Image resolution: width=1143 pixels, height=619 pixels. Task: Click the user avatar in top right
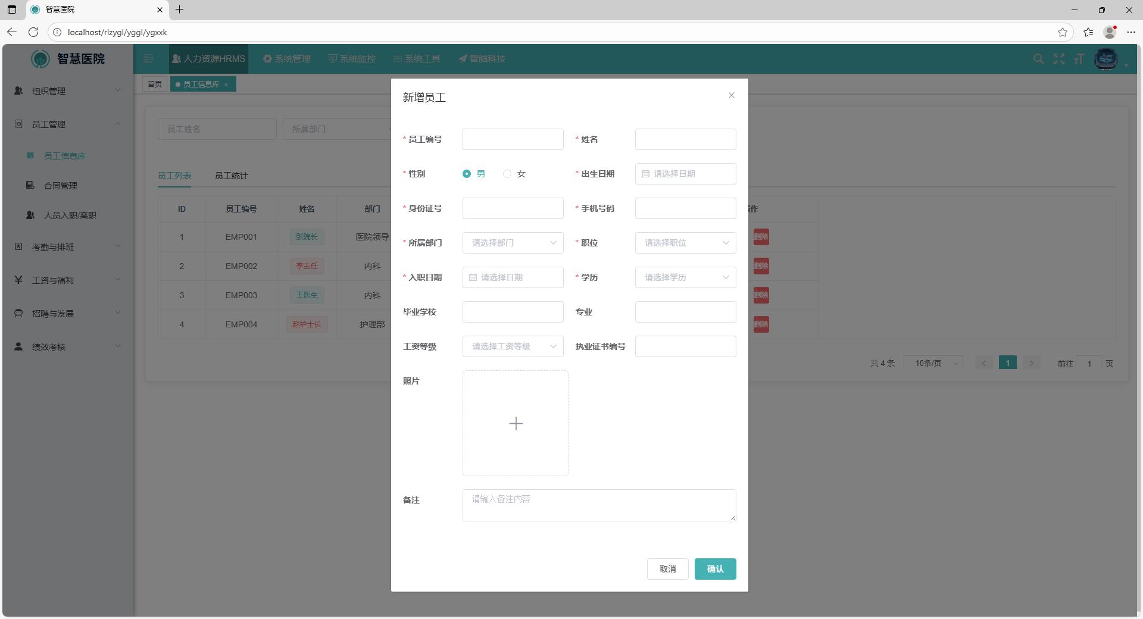[x=1106, y=59]
